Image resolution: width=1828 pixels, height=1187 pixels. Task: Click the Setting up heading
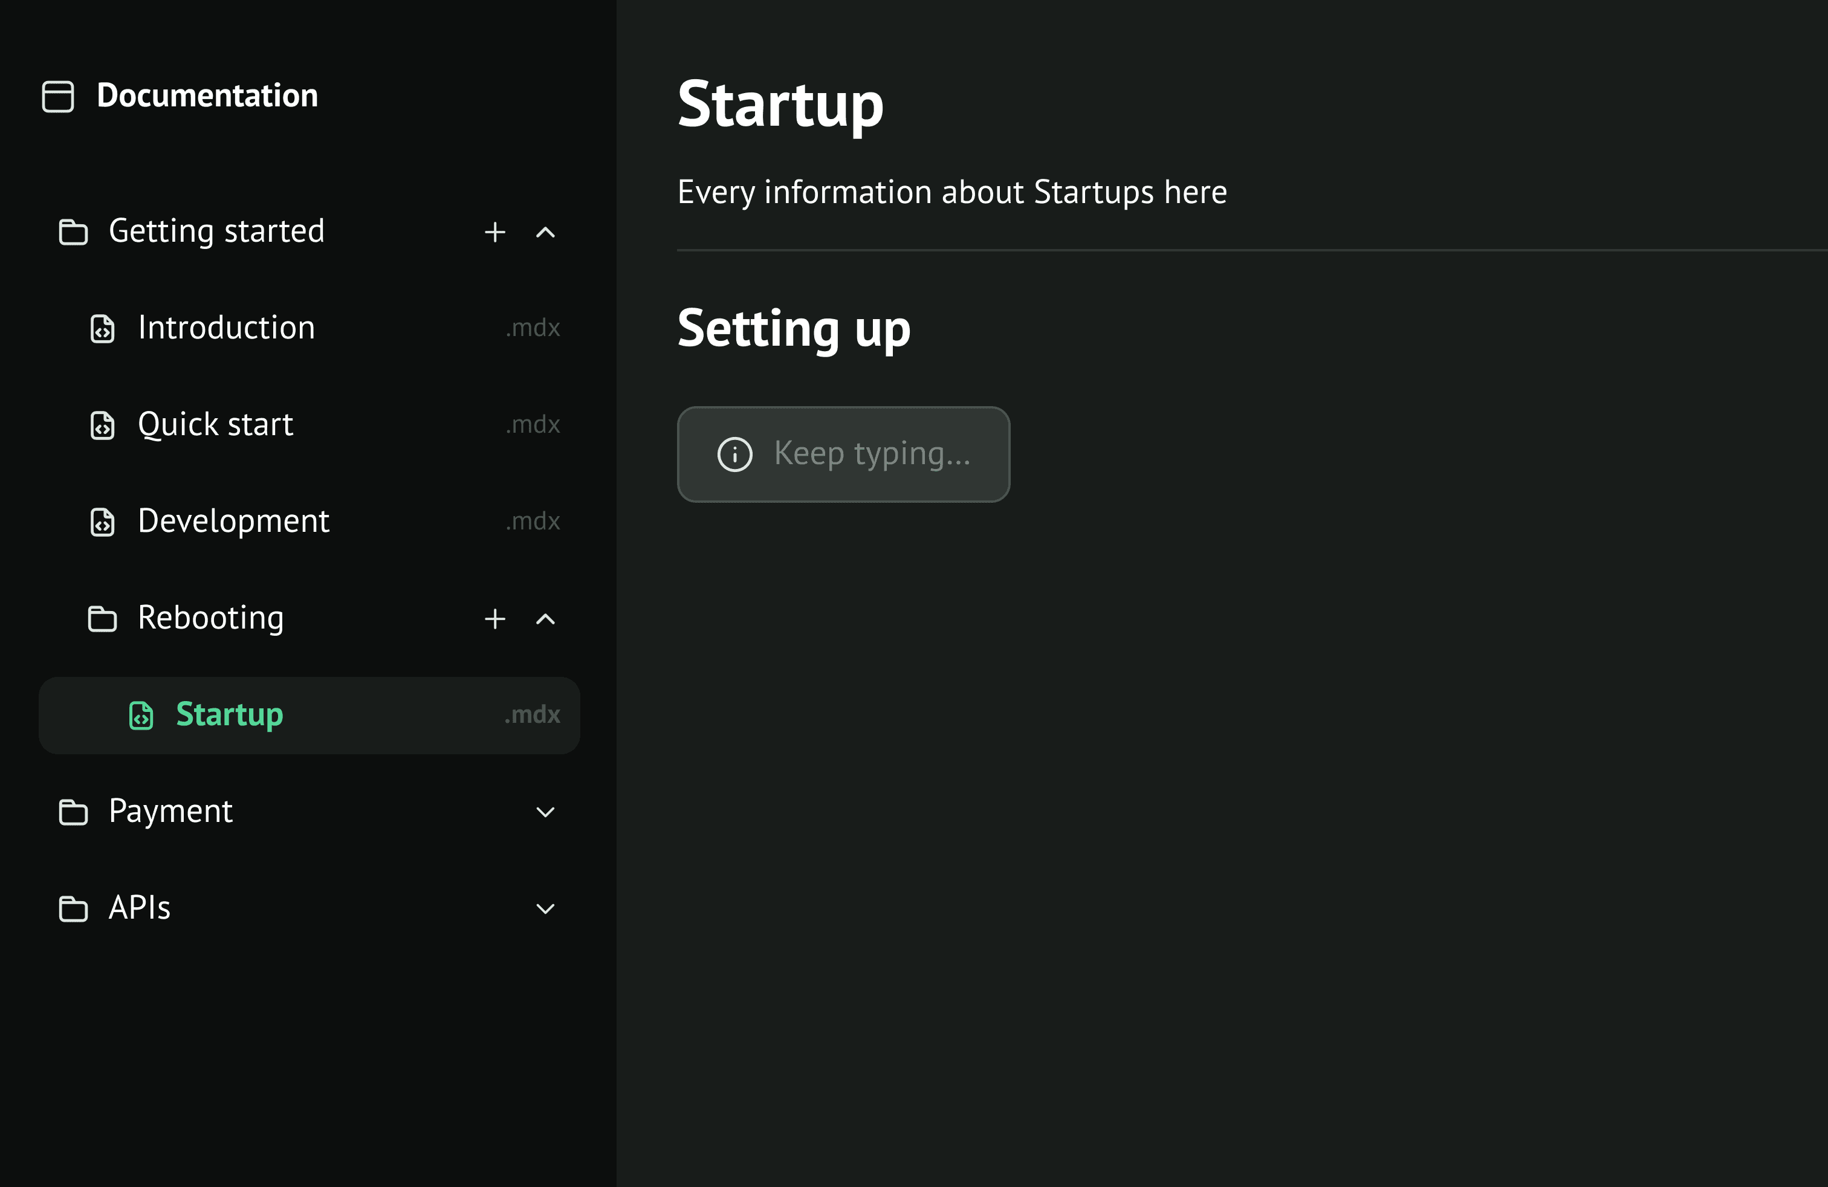[x=794, y=329]
